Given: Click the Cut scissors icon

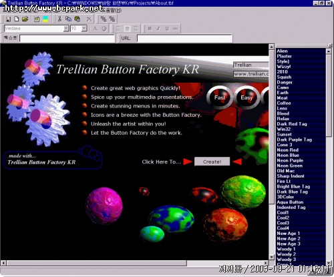Looking at the screenshot, I should click(59, 19).
